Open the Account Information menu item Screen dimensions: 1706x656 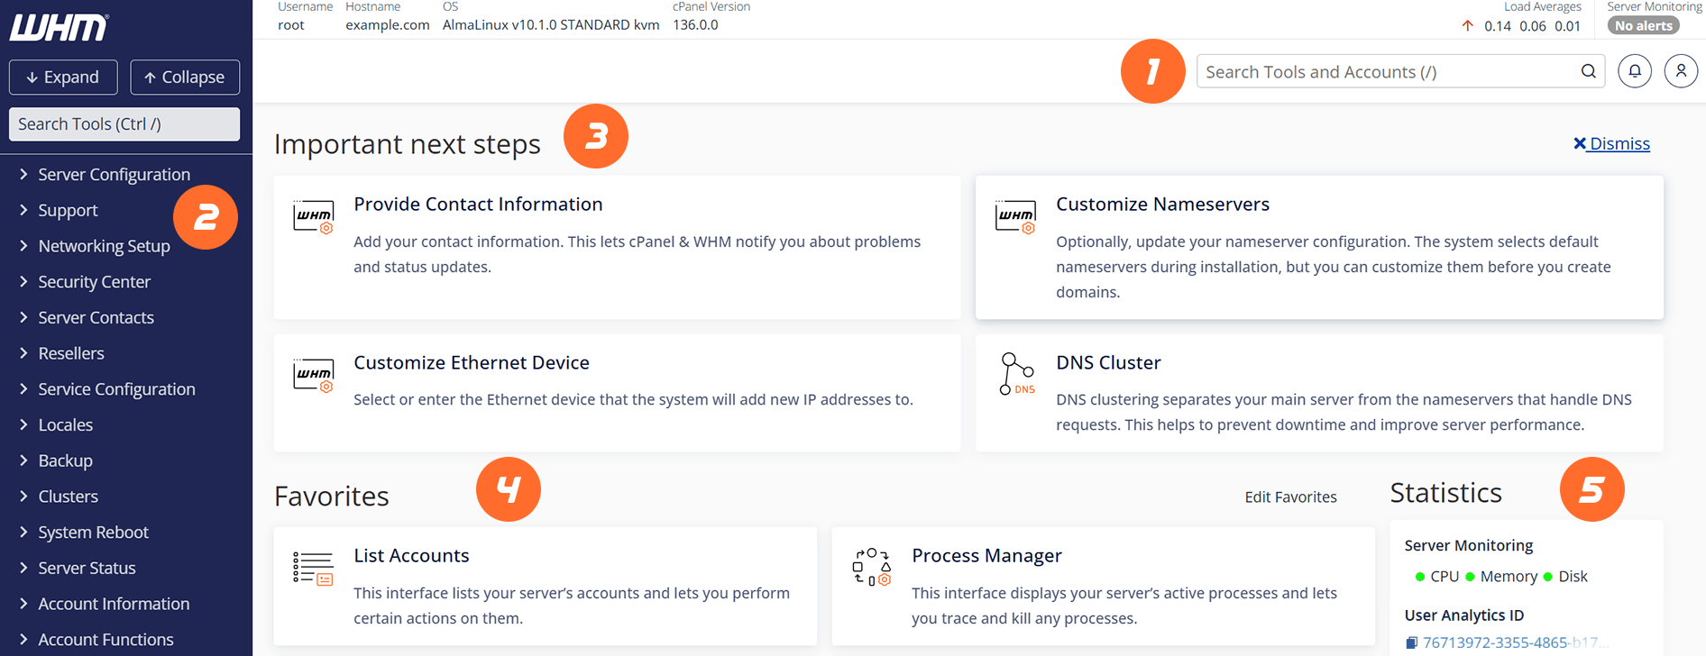pos(114,604)
